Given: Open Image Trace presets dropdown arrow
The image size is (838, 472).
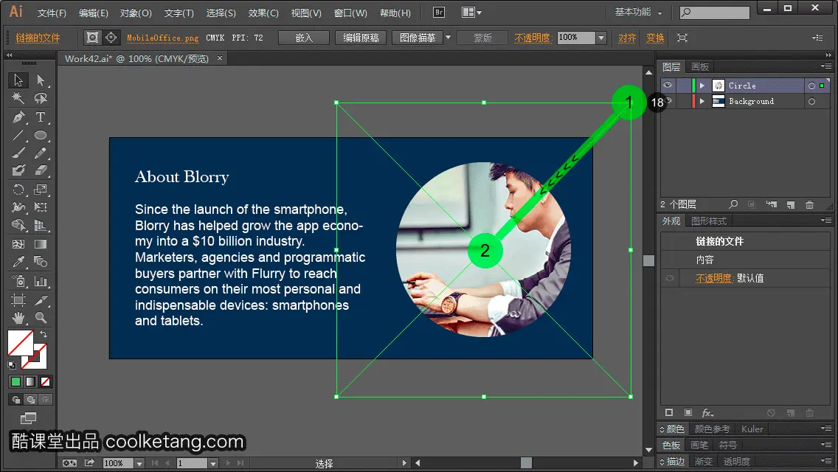Looking at the screenshot, I should point(448,38).
